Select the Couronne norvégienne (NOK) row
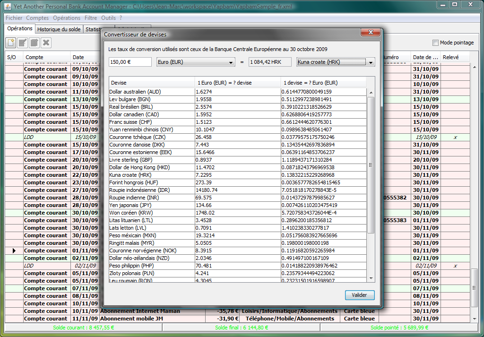Screen dimensions: 484x337 pos(238,251)
